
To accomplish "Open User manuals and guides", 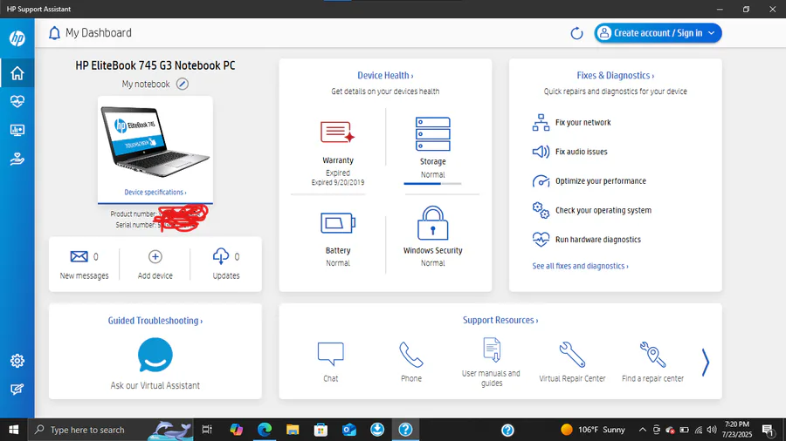I will 491,362.
